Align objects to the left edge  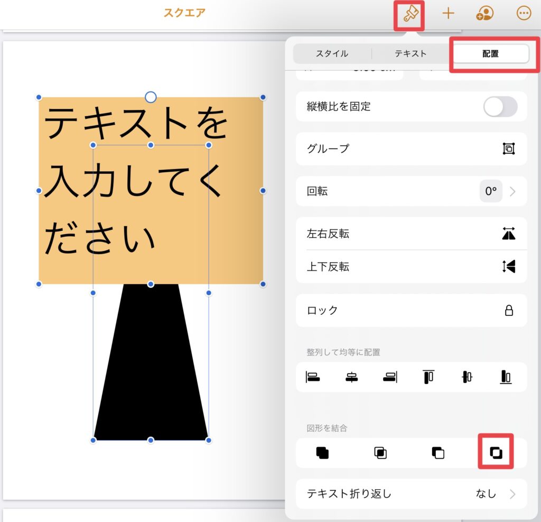pos(313,377)
